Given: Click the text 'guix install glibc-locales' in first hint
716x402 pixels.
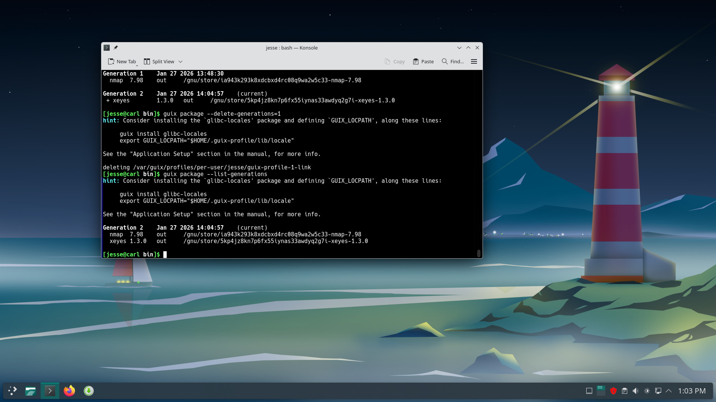Looking at the screenshot, I should point(163,134).
